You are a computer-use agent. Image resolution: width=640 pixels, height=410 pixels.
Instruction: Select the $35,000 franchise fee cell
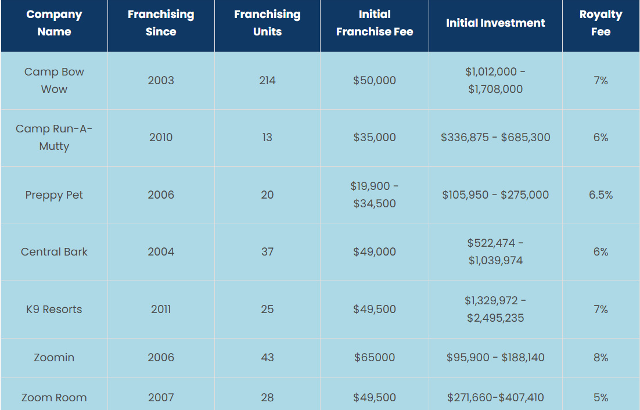pos(375,138)
